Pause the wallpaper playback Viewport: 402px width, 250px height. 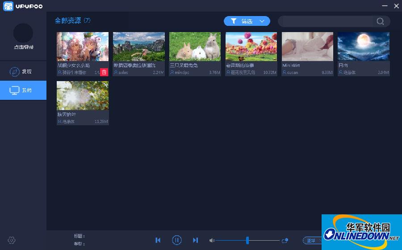pos(177,240)
